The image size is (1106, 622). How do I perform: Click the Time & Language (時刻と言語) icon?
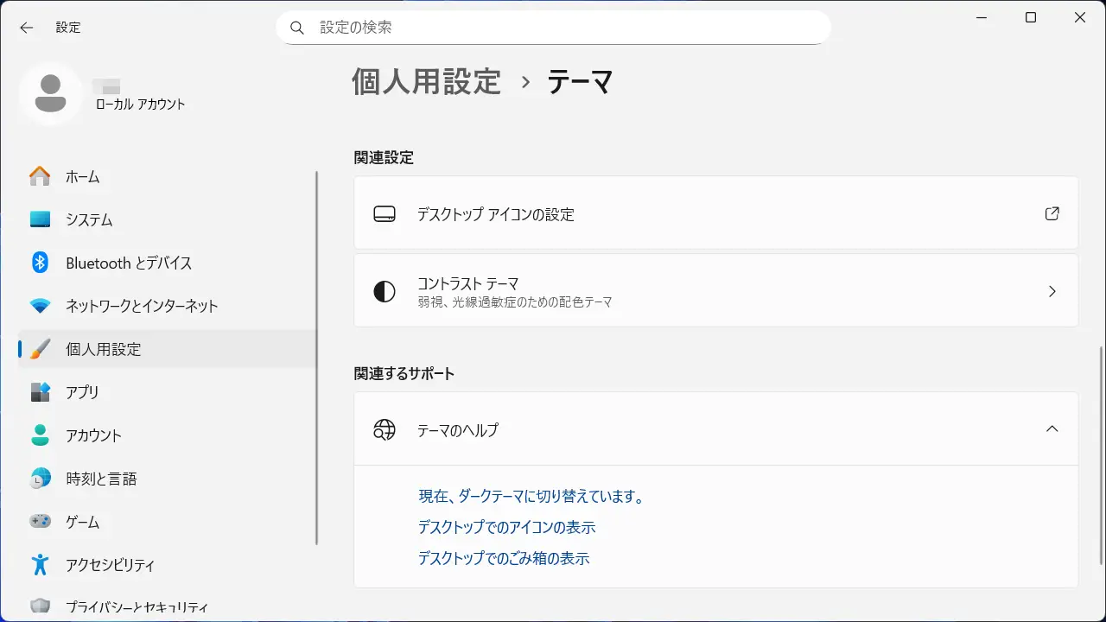click(40, 479)
